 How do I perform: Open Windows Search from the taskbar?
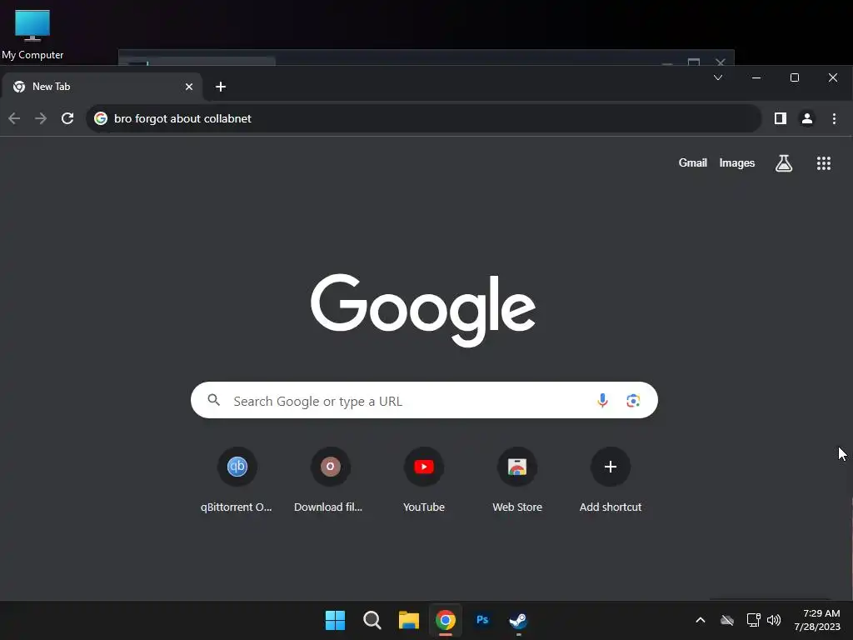(372, 620)
